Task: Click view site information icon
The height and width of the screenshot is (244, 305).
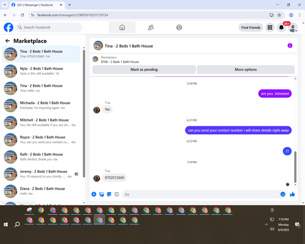Action: point(32,15)
